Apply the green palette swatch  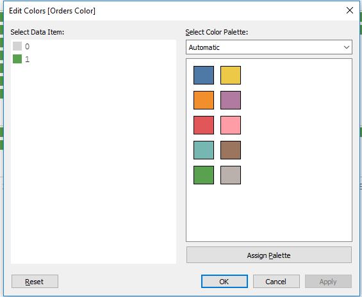(x=204, y=175)
